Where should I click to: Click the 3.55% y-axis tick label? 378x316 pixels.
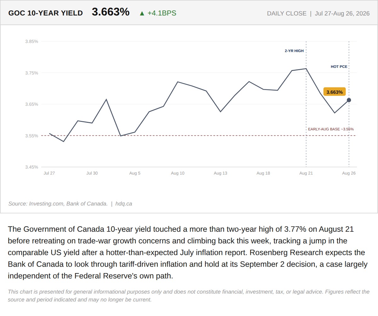click(x=32, y=136)
